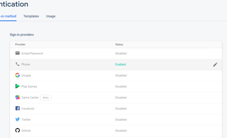Click the Email/Password envelope icon
The image size is (227, 138).
(x=17, y=53)
